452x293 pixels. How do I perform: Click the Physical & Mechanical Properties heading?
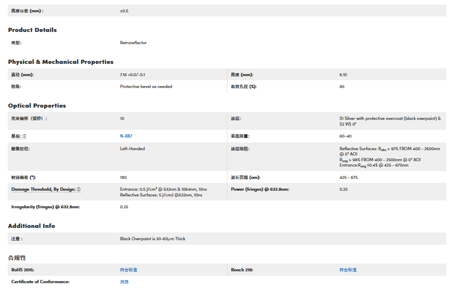point(61,62)
